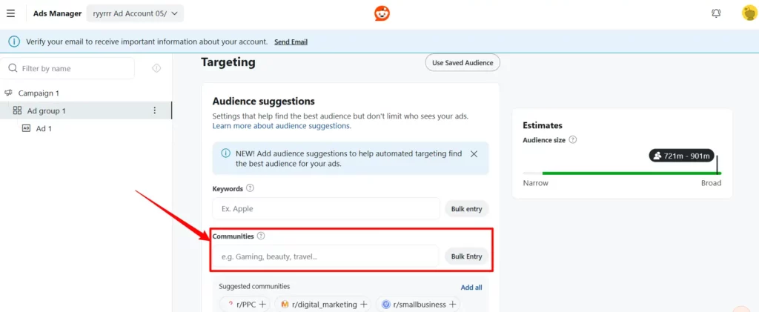The width and height of the screenshot is (759, 312).
Task: Open Learn more about audience suggestions link
Action: 282,126
